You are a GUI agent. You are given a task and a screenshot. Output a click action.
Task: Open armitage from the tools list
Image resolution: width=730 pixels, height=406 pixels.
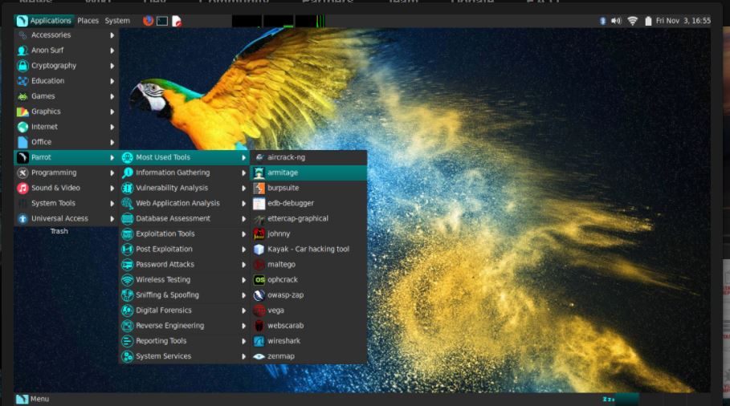(308, 173)
